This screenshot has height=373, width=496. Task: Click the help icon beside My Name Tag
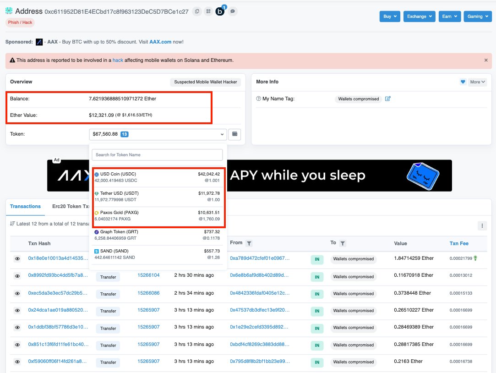[x=258, y=99]
